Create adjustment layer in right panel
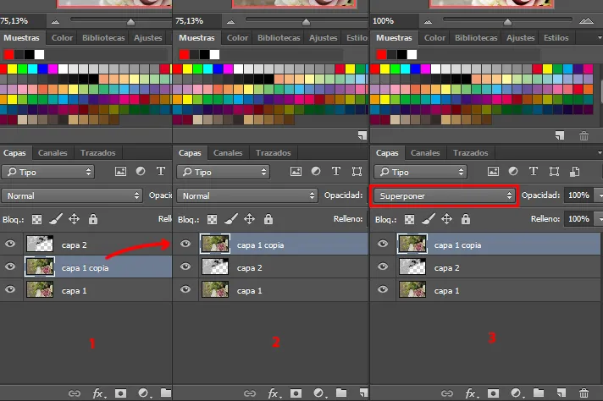The width and height of the screenshot is (603, 401). point(516,393)
